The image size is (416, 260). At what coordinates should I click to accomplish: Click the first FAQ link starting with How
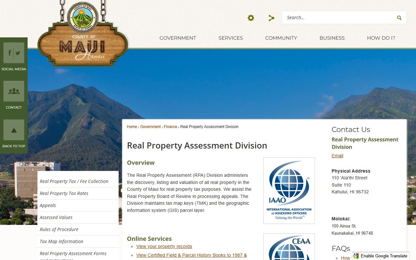click(x=346, y=258)
